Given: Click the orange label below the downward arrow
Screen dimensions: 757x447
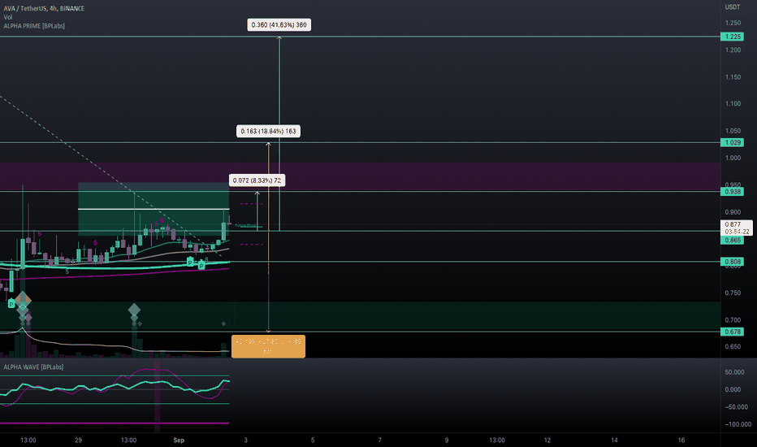Looking at the screenshot, I should [268, 346].
